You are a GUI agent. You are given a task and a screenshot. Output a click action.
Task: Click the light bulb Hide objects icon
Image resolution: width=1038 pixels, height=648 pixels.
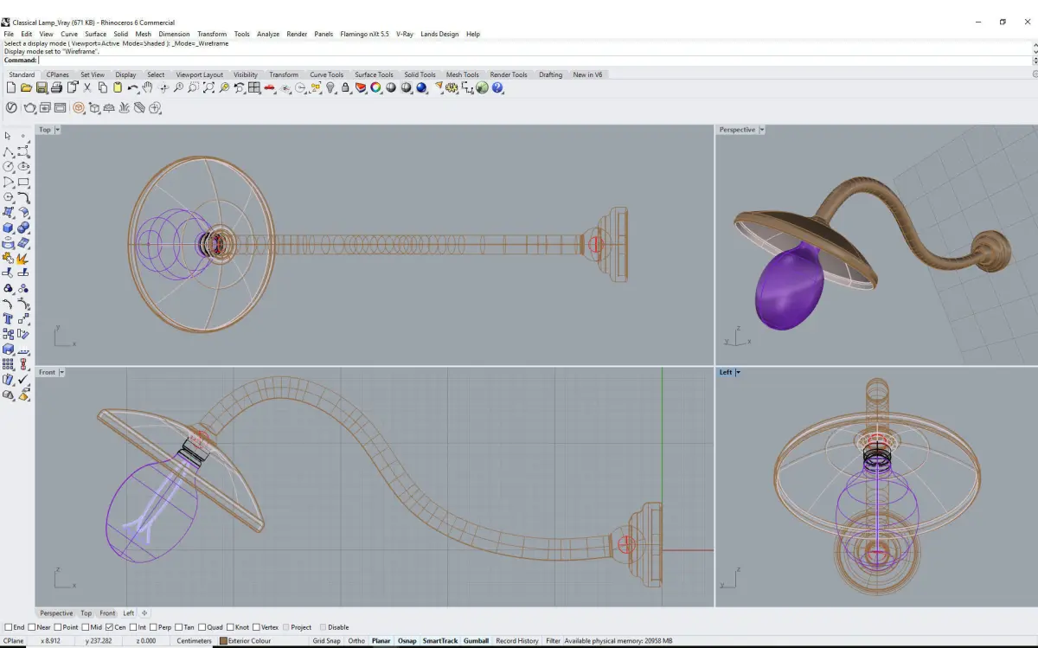coord(330,87)
